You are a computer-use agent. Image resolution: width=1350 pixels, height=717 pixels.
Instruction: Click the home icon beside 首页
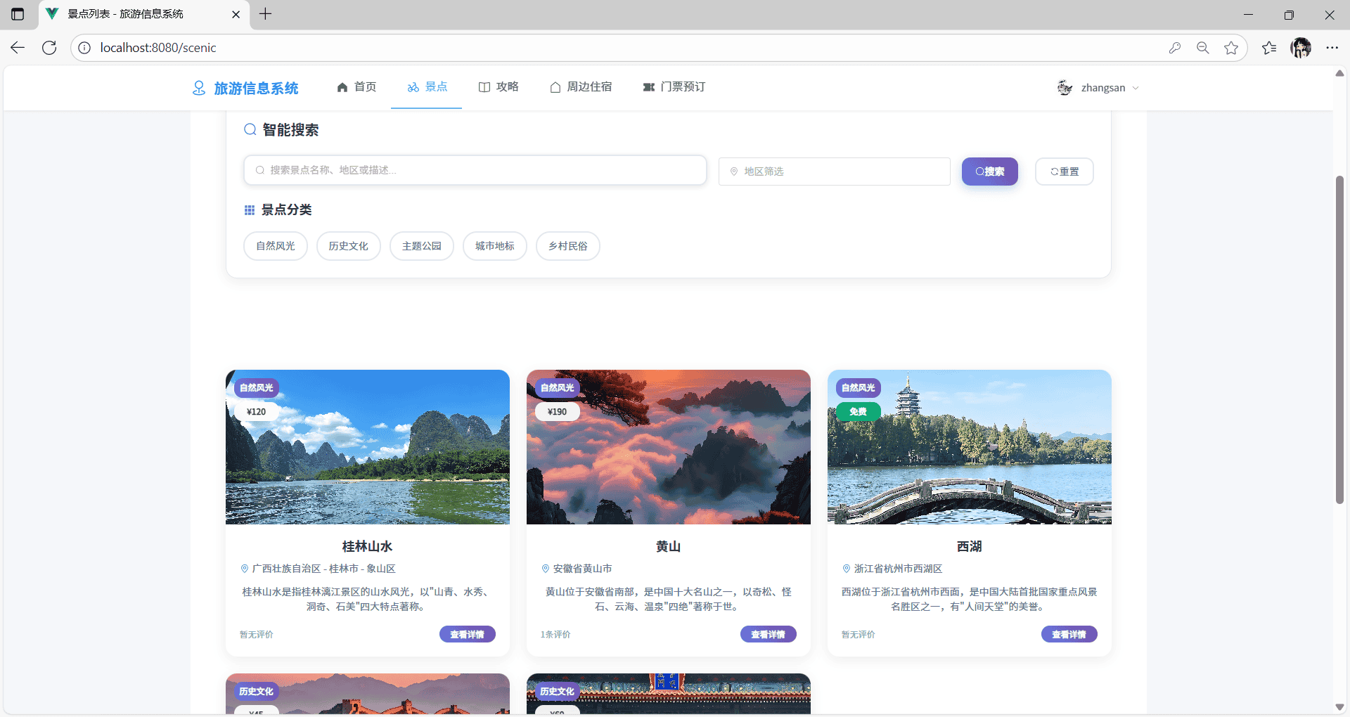click(x=342, y=87)
